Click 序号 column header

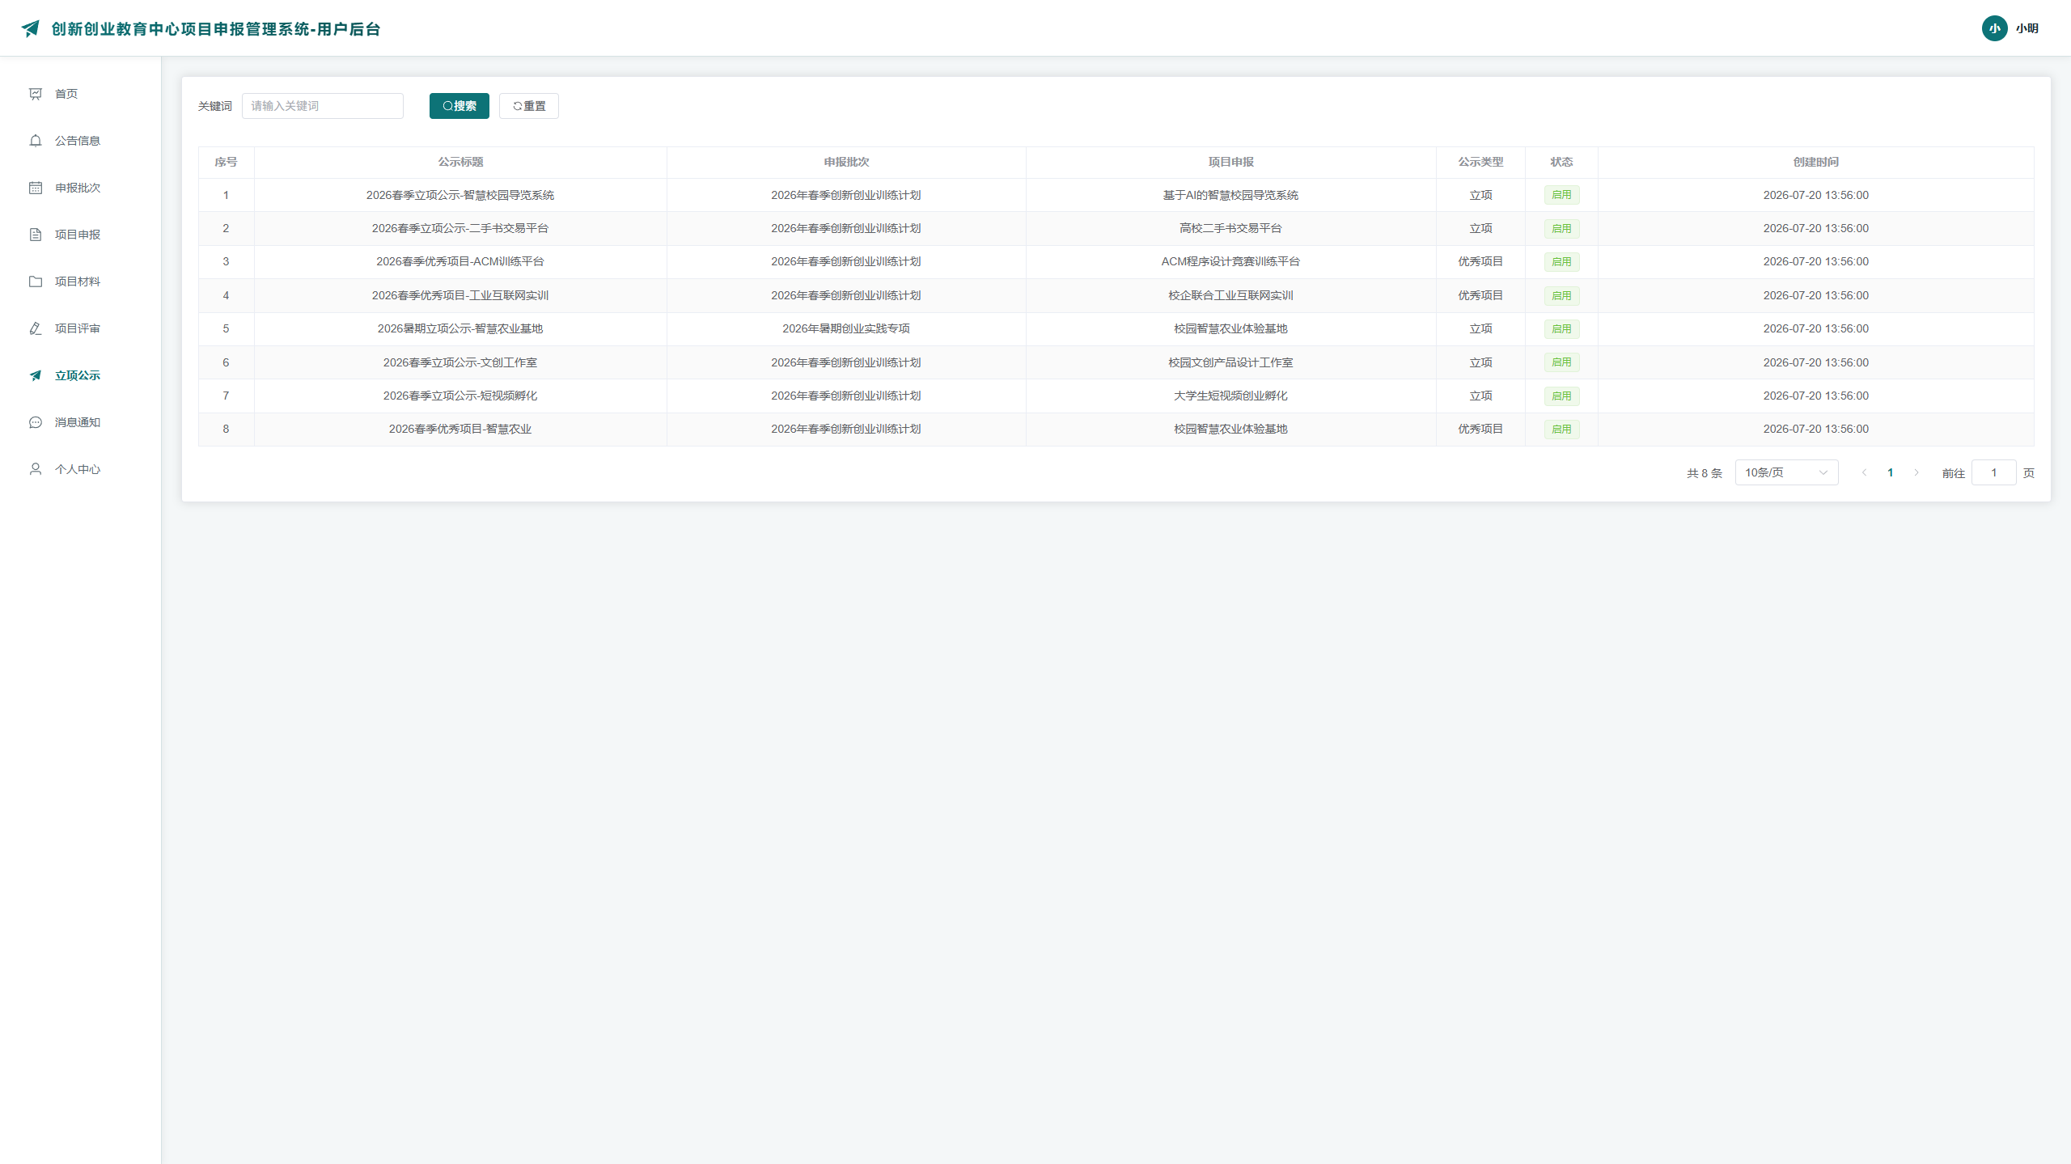(226, 162)
